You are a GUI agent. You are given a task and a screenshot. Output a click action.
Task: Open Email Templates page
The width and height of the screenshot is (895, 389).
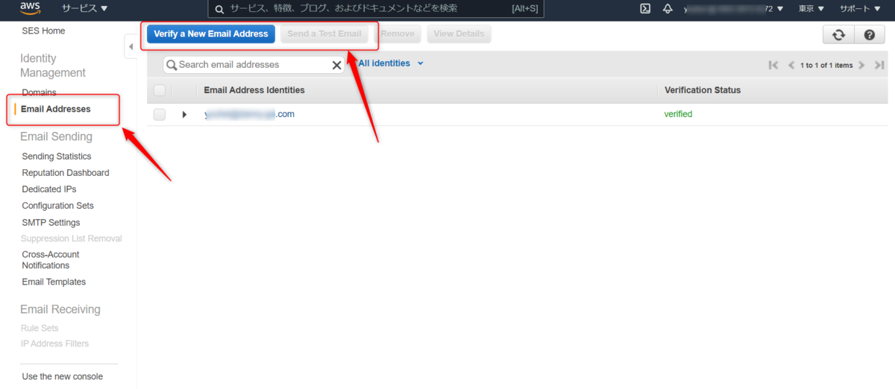pyautogui.click(x=54, y=282)
